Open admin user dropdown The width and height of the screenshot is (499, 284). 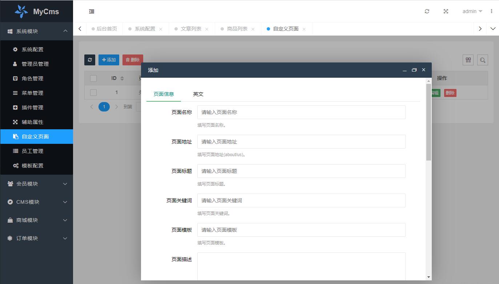tap(472, 11)
